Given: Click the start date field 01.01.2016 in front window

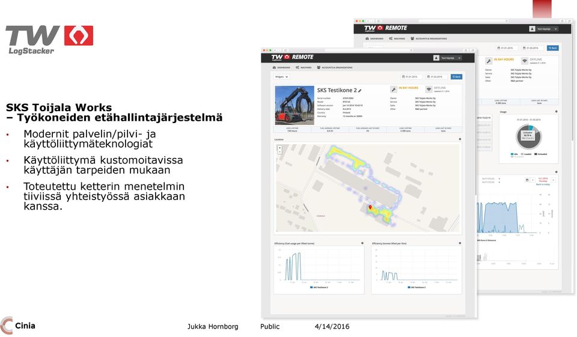Looking at the screenshot, I should pos(411,77).
